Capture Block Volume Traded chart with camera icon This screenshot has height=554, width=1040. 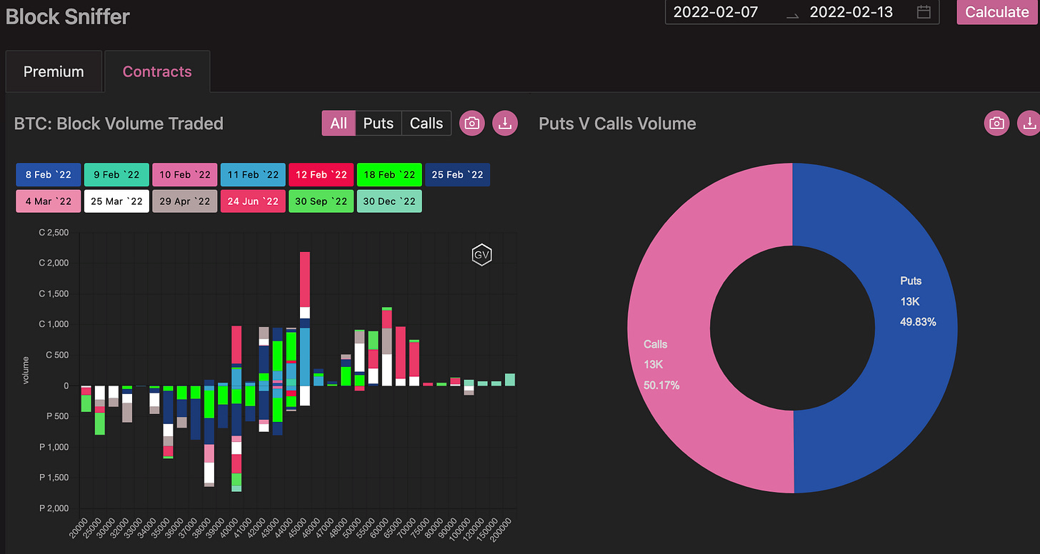pyautogui.click(x=471, y=124)
